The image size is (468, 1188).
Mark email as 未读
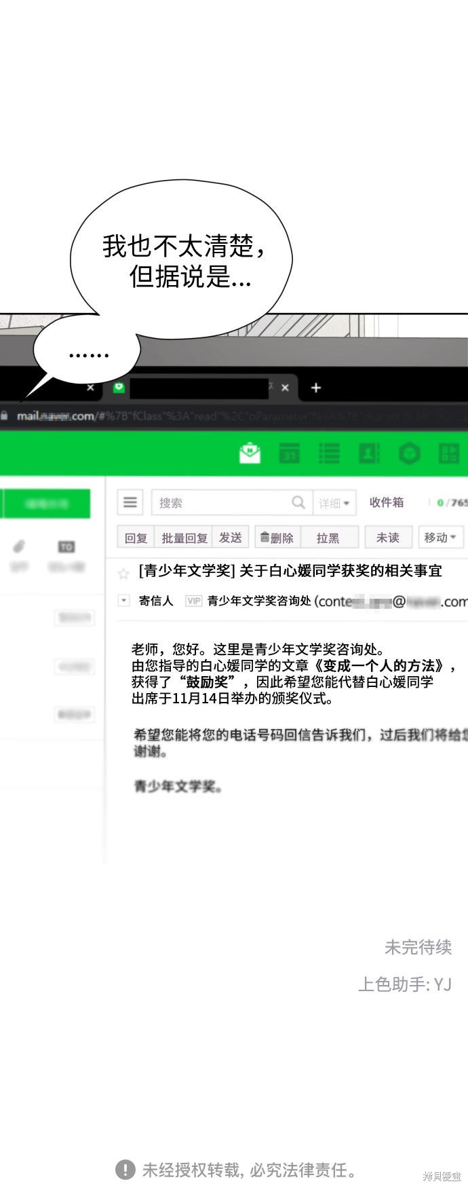[388, 537]
